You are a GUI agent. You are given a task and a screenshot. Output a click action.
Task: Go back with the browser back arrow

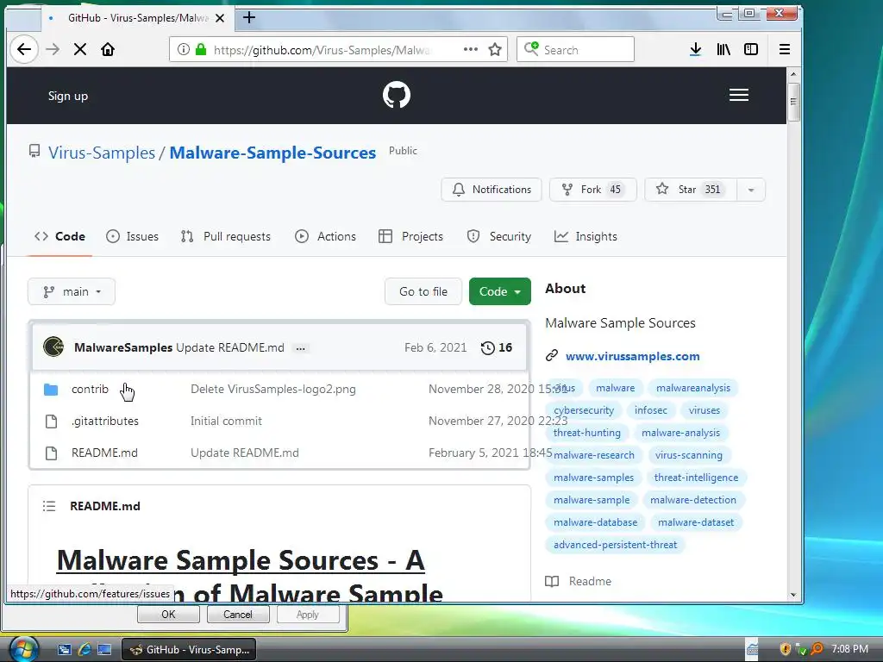(x=24, y=49)
